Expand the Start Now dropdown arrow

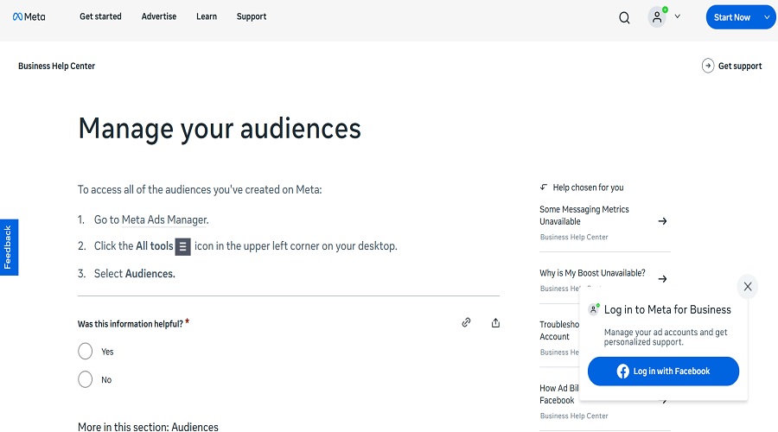[x=767, y=17]
